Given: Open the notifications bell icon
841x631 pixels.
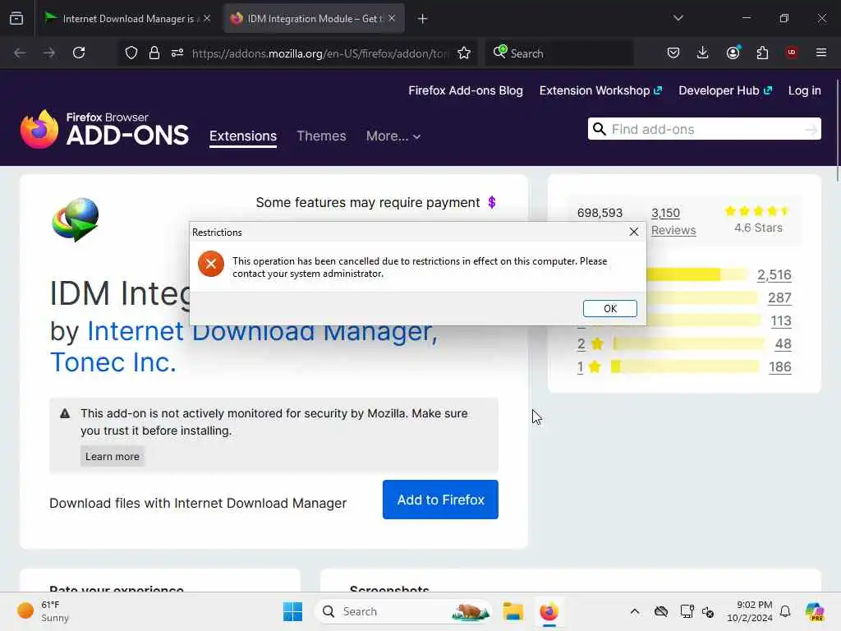Looking at the screenshot, I should click(x=785, y=611).
